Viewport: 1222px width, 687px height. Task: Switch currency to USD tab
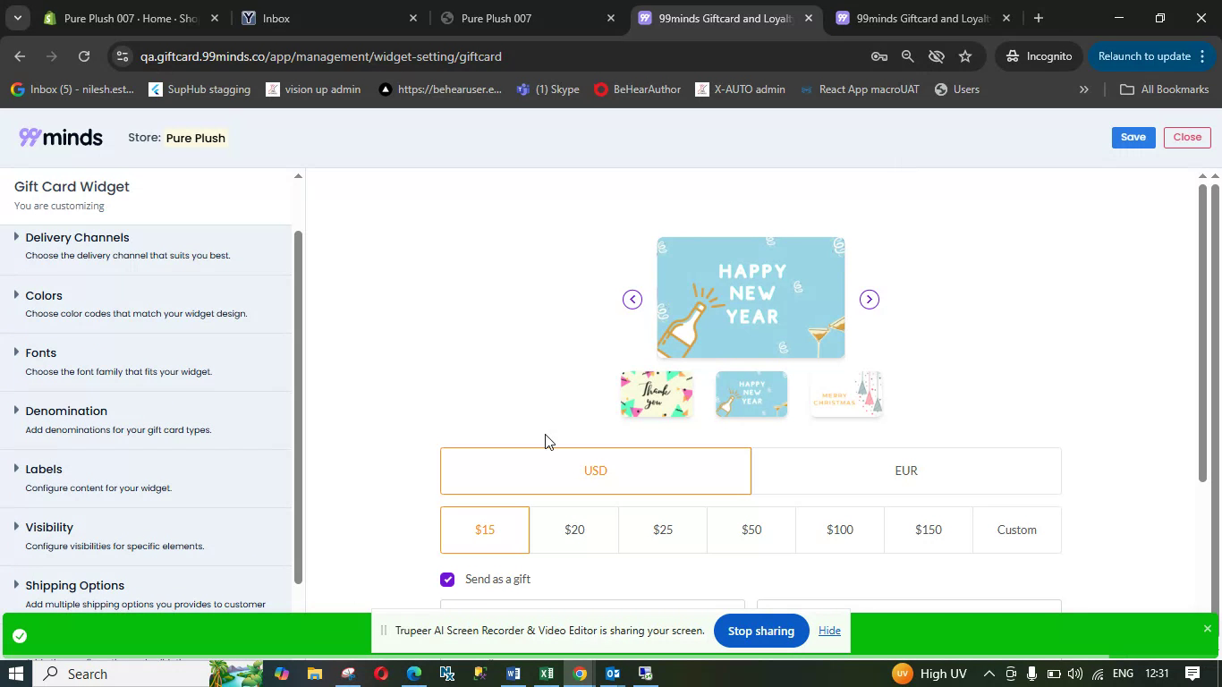596,471
